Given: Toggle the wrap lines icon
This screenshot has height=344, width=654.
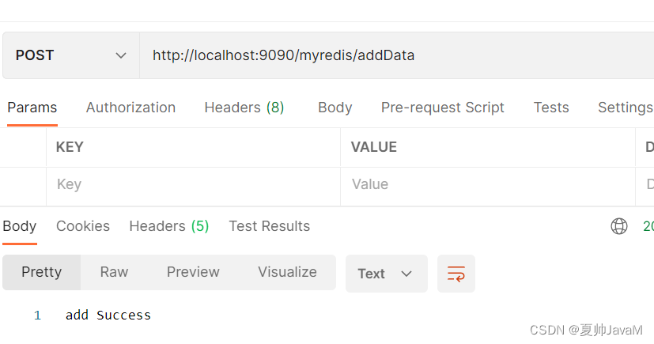Looking at the screenshot, I should point(456,274).
